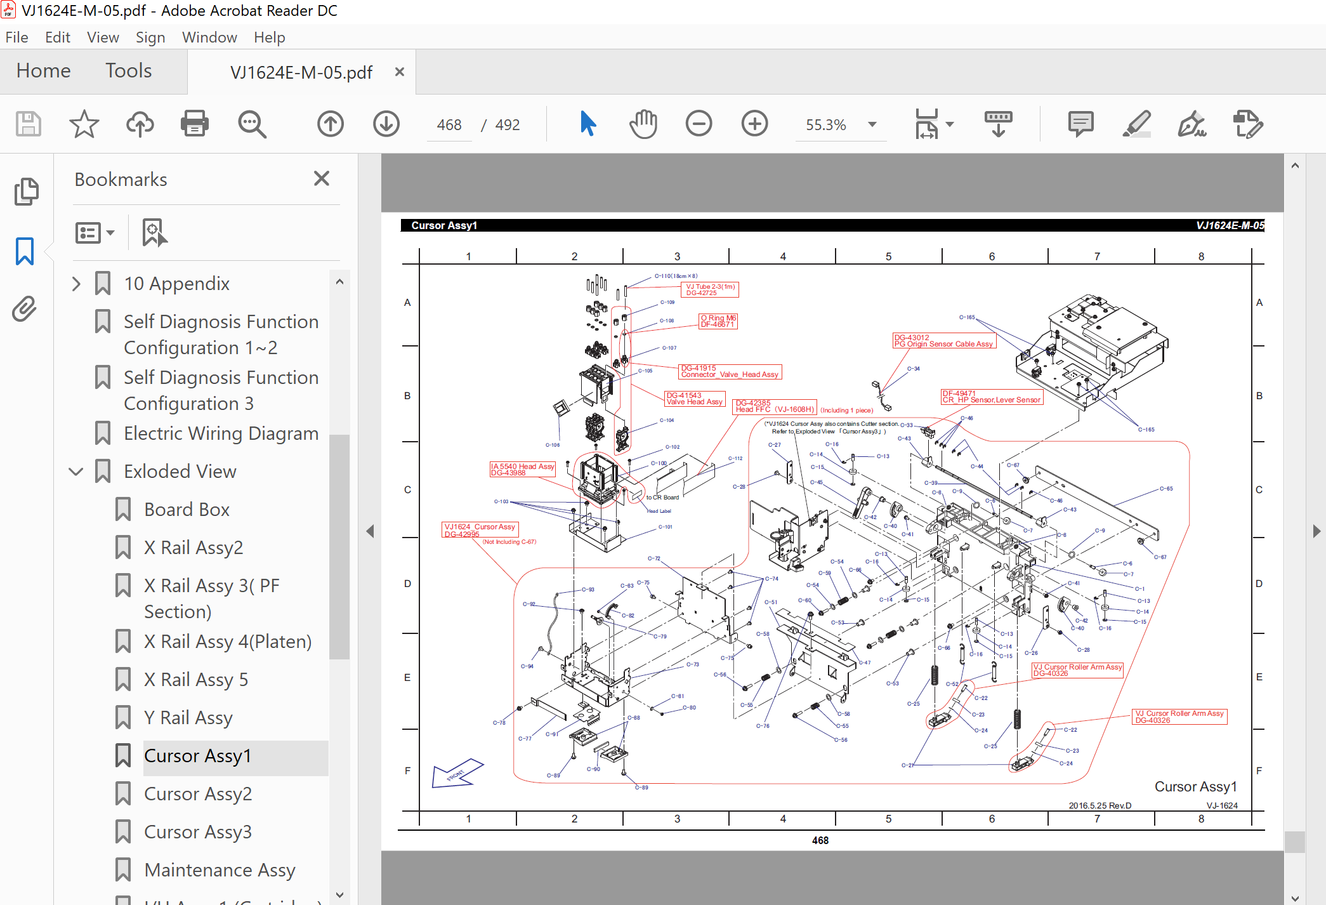This screenshot has height=905, width=1326.
Task: Switch to the Home tab
Action: click(43, 70)
